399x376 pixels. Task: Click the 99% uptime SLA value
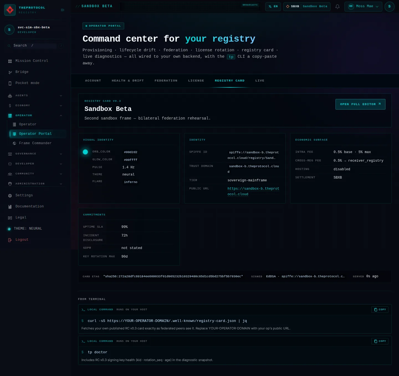pyautogui.click(x=125, y=227)
